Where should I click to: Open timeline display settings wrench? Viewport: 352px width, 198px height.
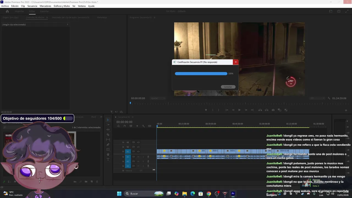pos(143,126)
